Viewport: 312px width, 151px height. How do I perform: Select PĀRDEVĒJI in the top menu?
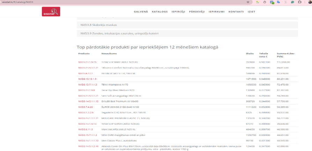(197, 12)
